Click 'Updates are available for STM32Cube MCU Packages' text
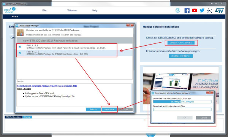 (53, 30)
